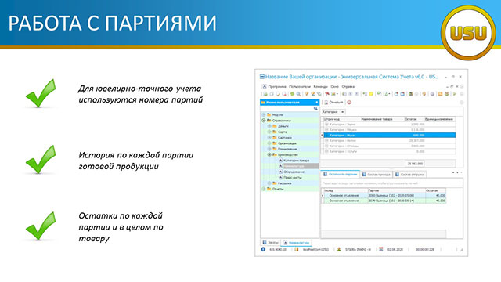Expand the Деньги tree folder
The width and height of the screenshot is (501, 282).
[x=269, y=126]
